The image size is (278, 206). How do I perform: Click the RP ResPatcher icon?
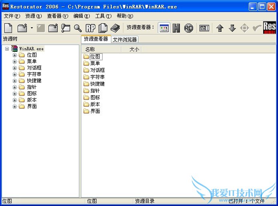[x=91, y=28]
